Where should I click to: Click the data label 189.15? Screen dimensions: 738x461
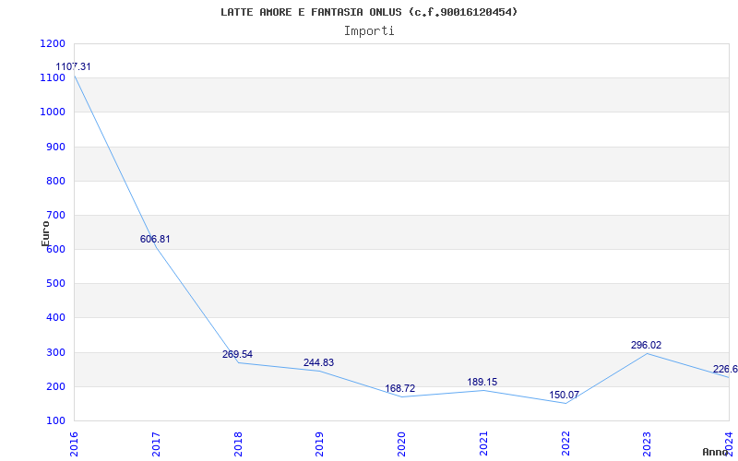click(482, 382)
